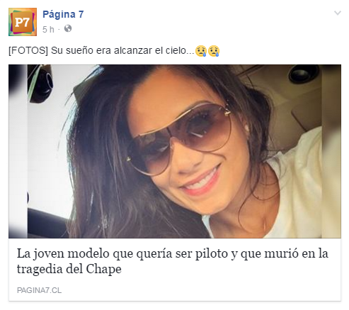This screenshot has width=349, height=310.
Task: Click the sunglasses in the preview photo
Action: (x=179, y=138)
